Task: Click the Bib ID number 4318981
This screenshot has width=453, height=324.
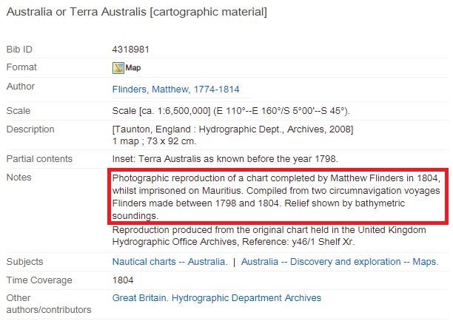Action: click(x=130, y=50)
